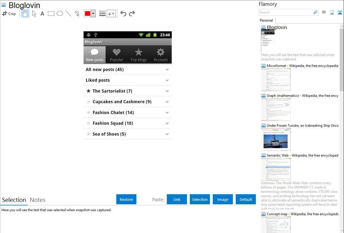Screen dimensions: 344x233
Task: Click the All new posts (45) label
Action: [105, 70]
